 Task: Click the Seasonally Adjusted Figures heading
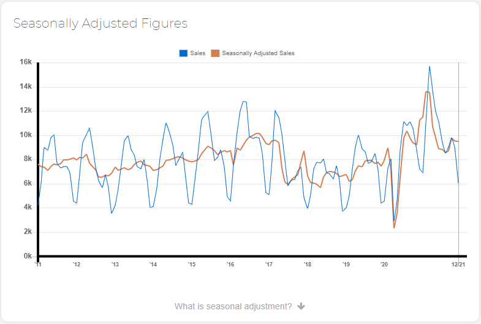tap(100, 23)
